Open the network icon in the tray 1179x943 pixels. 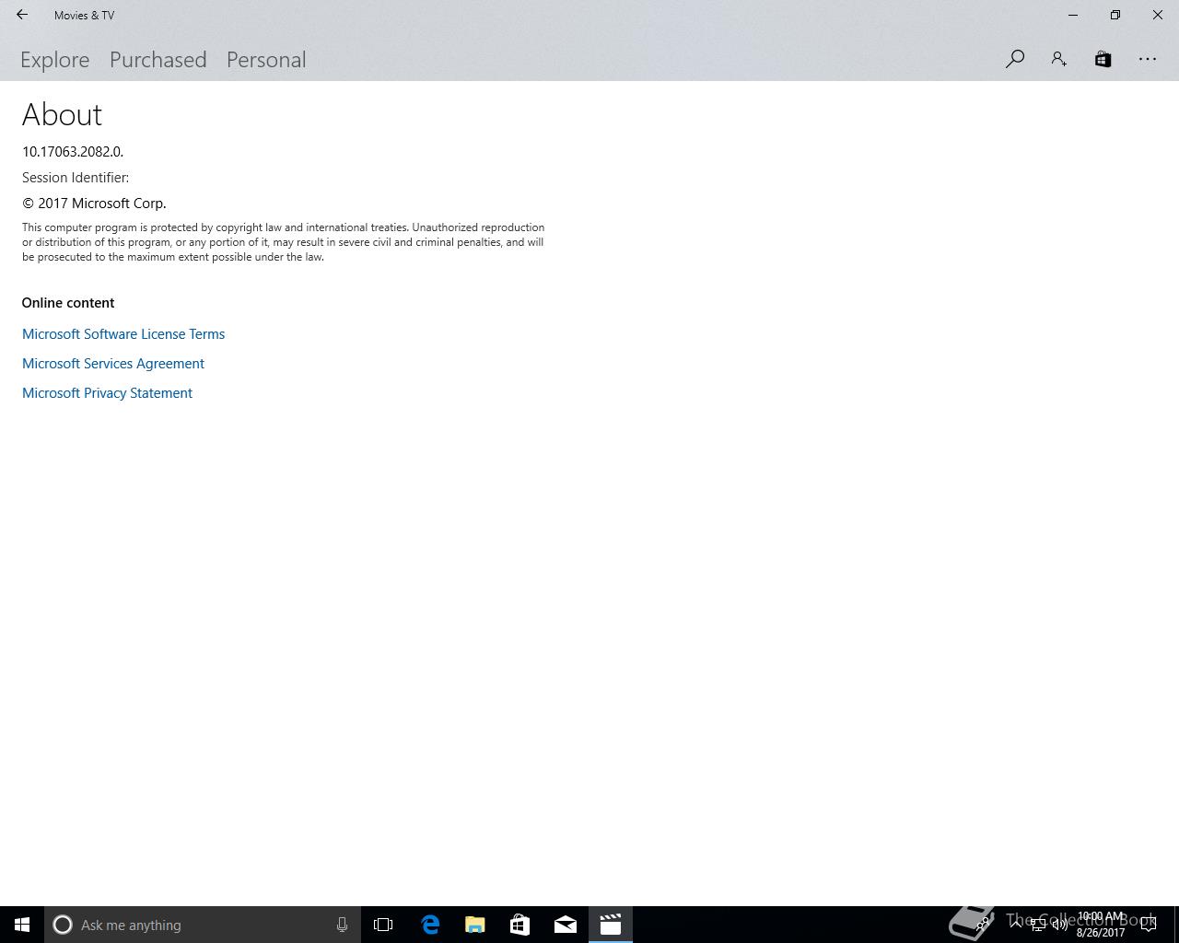coord(1037,925)
